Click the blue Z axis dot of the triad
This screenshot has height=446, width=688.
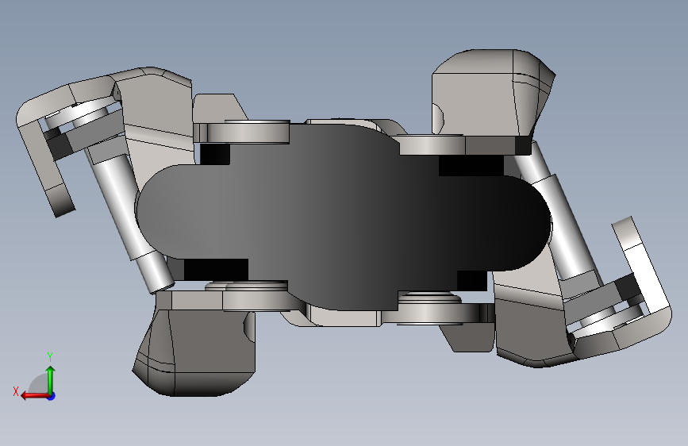tap(52, 396)
